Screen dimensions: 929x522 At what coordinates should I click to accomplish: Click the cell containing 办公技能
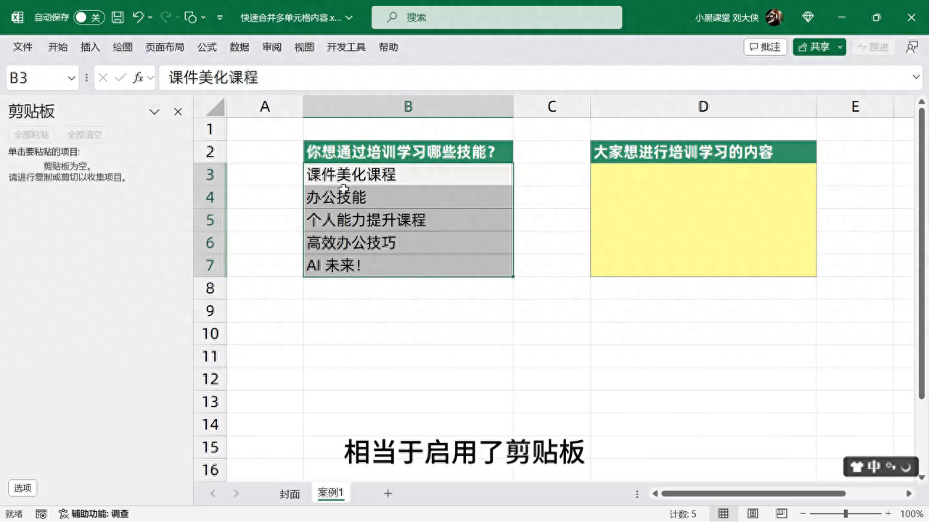point(408,197)
